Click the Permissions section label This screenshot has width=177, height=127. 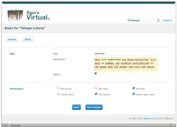[x=17, y=89]
